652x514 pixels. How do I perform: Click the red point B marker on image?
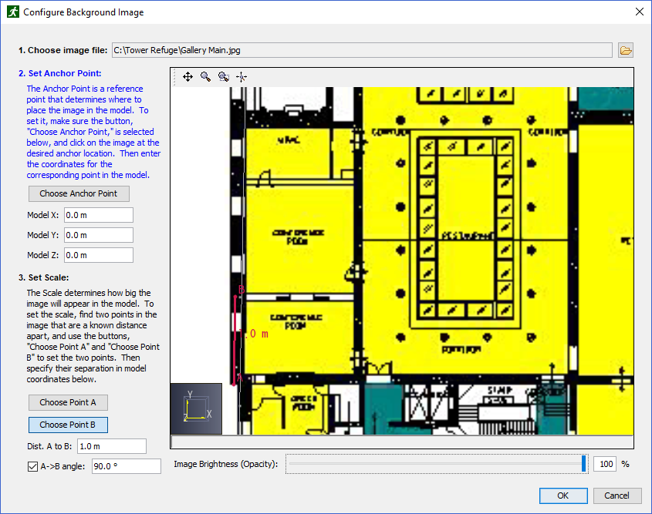click(x=236, y=297)
